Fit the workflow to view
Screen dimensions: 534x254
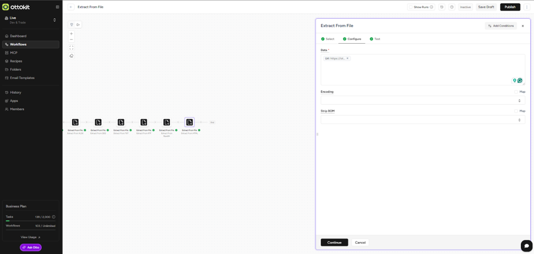[x=71, y=47]
